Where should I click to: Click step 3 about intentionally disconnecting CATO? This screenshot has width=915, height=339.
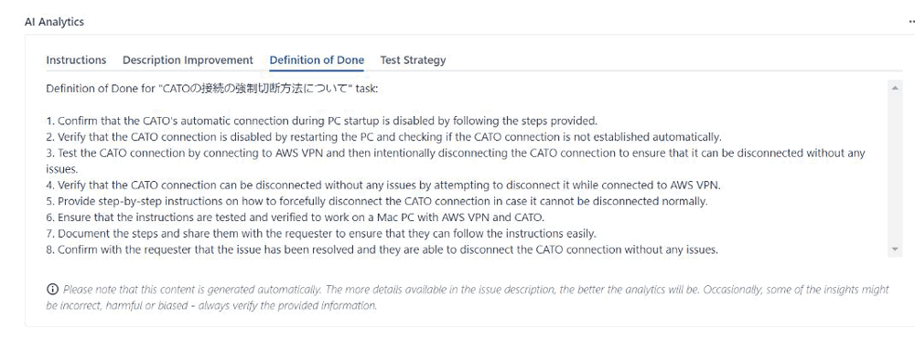tap(456, 162)
